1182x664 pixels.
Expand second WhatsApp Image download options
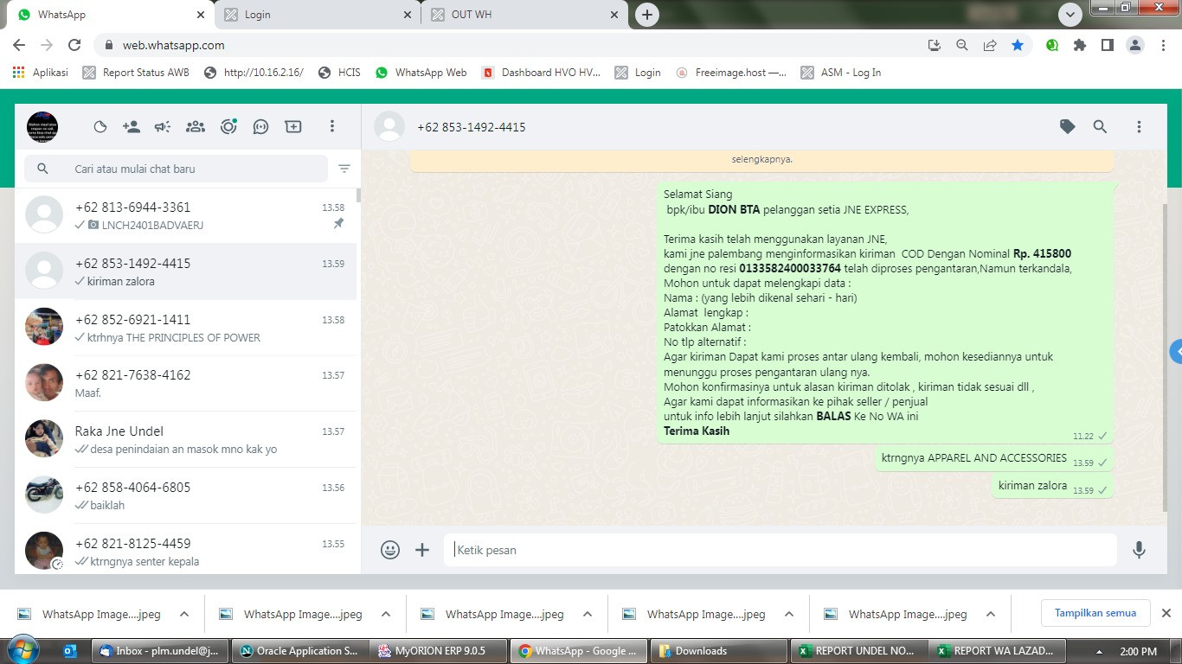[x=386, y=614]
